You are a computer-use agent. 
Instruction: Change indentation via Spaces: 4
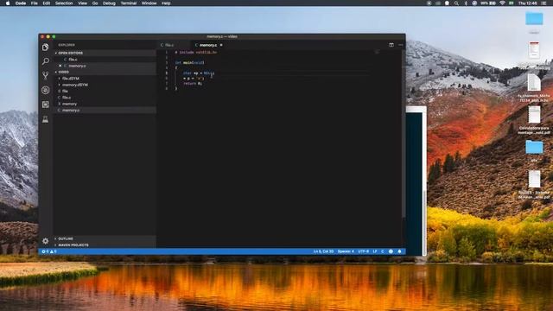point(346,251)
